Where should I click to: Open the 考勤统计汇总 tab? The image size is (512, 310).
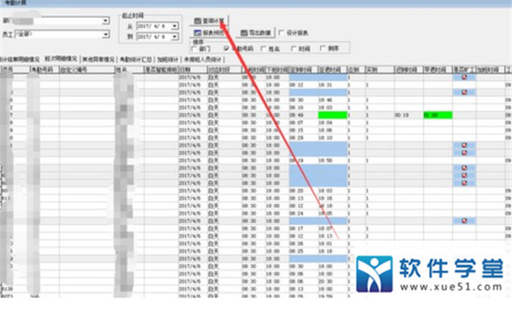click(x=136, y=60)
